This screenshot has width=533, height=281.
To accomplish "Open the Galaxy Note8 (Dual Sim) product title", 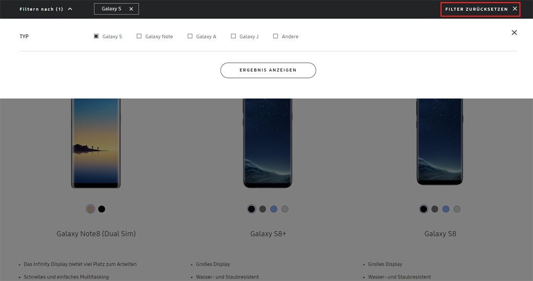I will point(96,234).
